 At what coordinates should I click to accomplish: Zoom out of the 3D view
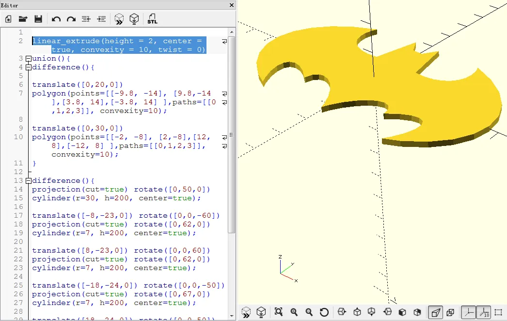309,312
